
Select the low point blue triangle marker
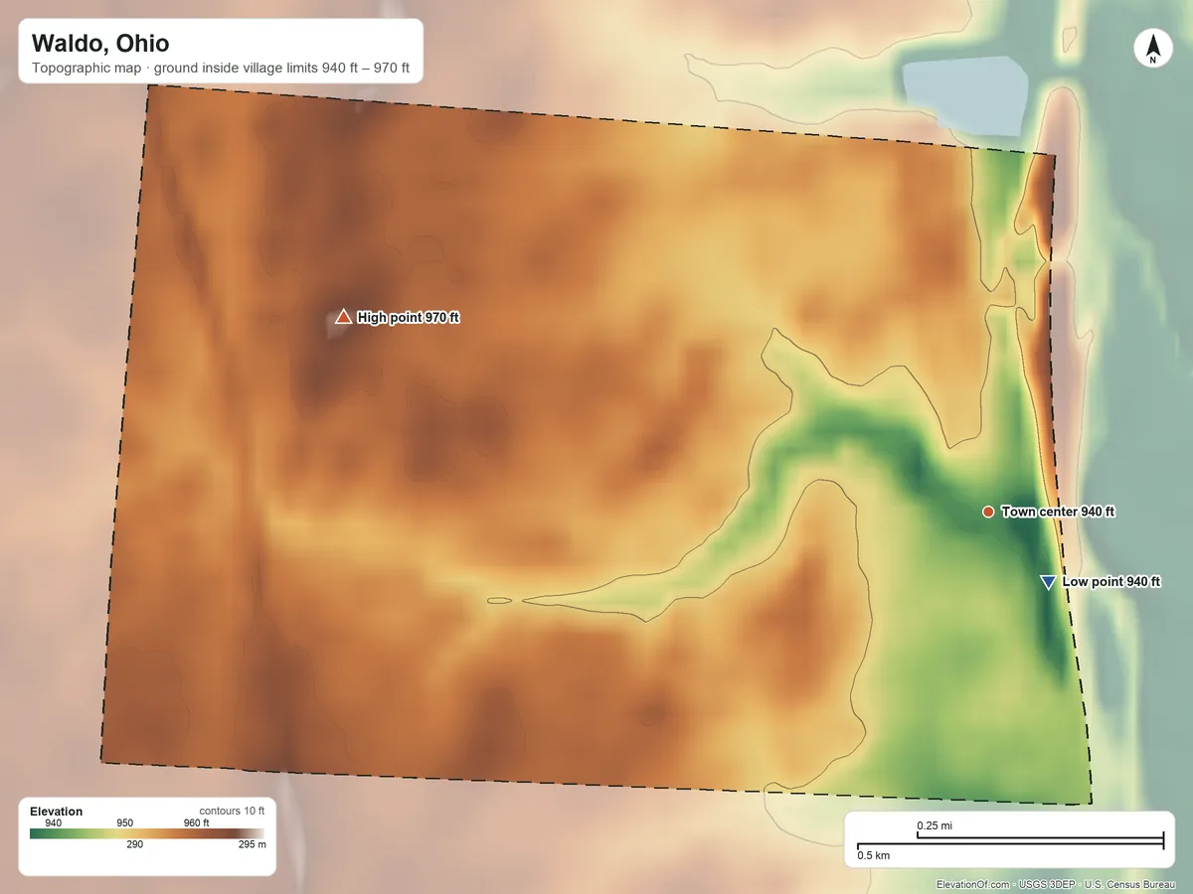coord(1048,582)
